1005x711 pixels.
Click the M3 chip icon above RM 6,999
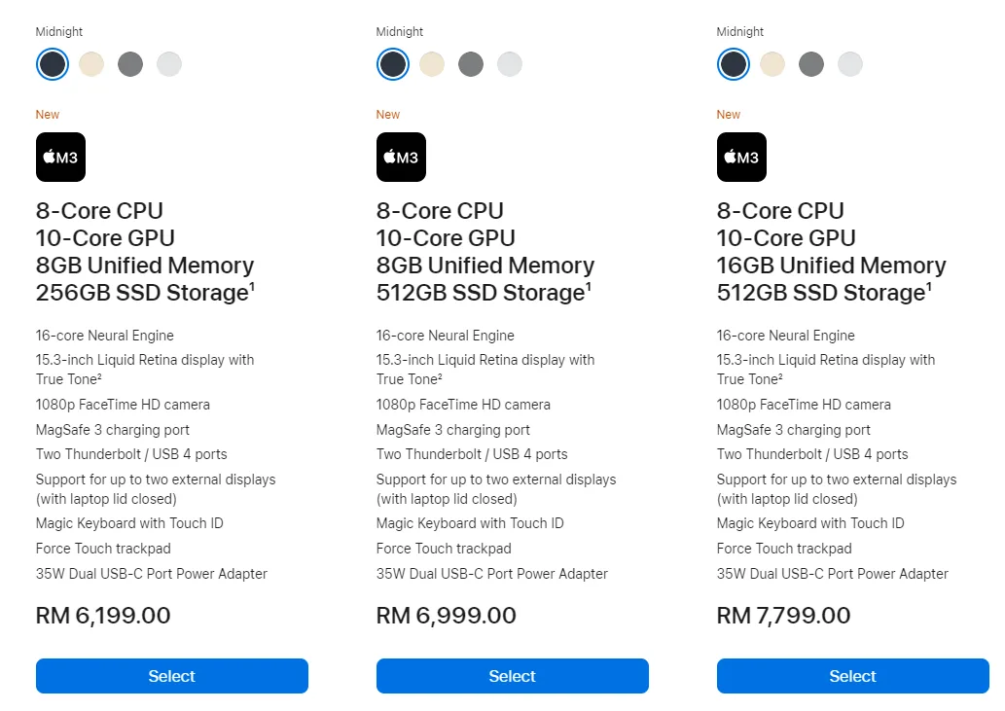tap(401, 157)
